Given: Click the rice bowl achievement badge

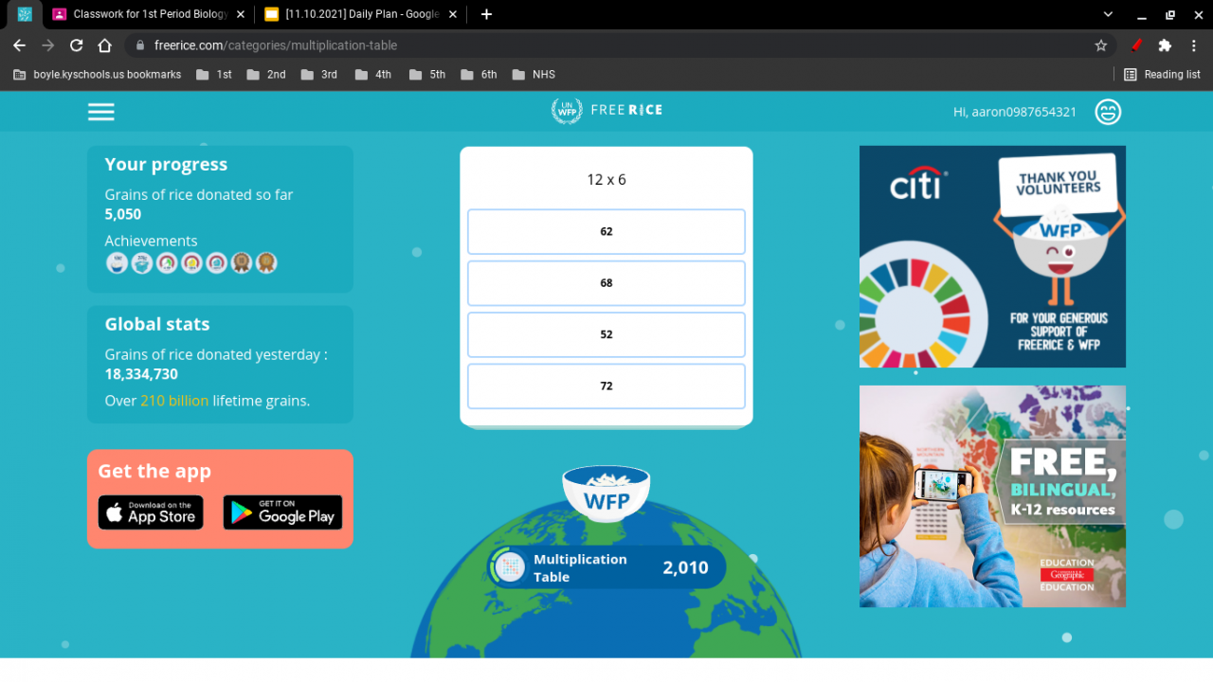Looking at the screenshot, I should coord(117,262).
